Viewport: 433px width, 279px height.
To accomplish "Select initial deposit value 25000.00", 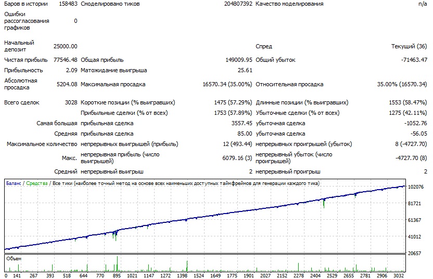I will 65,46.
